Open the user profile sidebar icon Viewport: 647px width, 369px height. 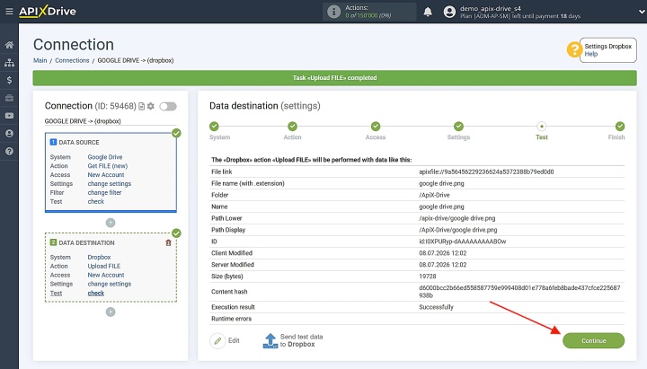9,134
